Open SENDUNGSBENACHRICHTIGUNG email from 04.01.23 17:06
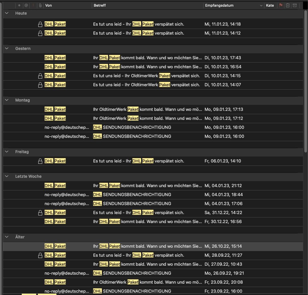Viewport: 308px width, 295px height. coord(153,204)
